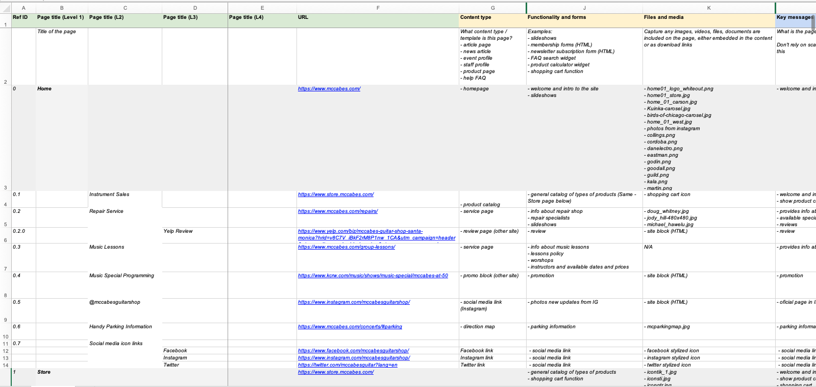Screen dimensions: 816x387
Task: Select the 'Social media icon links' cell
Action: pos(125,344)
